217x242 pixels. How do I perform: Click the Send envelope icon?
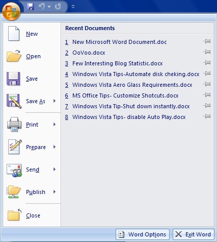pyautogui.click(x=14, y=170)
